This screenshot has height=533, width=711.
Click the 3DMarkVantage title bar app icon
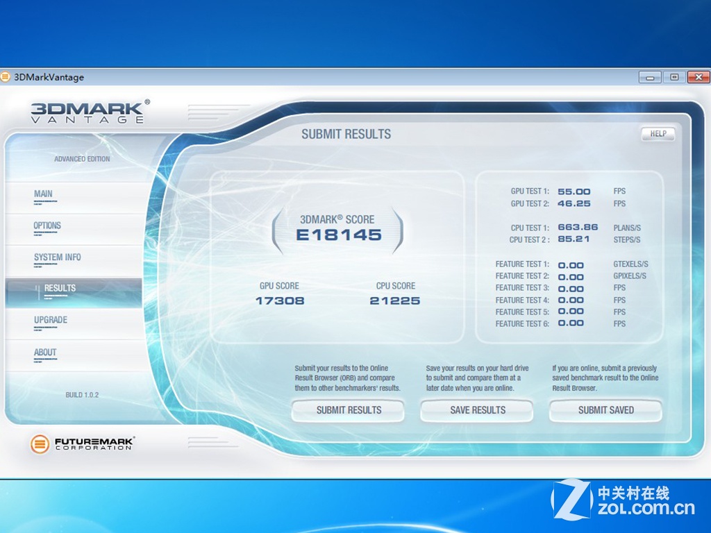pos(6,77)
